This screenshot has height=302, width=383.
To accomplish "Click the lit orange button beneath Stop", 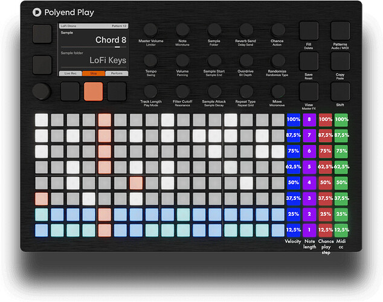I will click(93, 92).
